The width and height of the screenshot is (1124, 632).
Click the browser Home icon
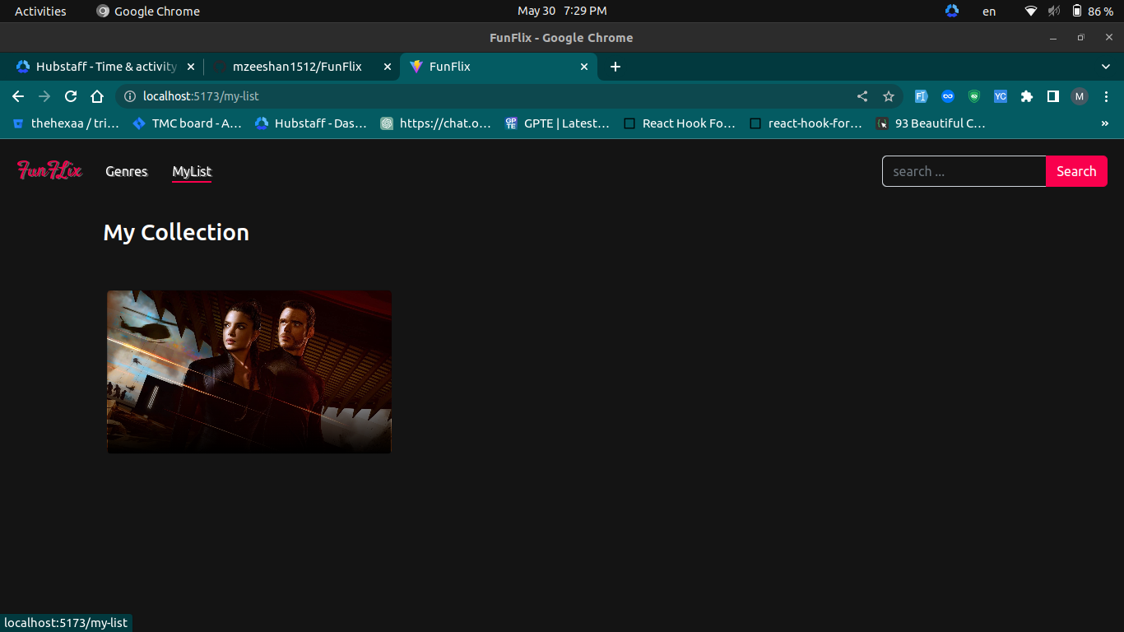[97, 96]
